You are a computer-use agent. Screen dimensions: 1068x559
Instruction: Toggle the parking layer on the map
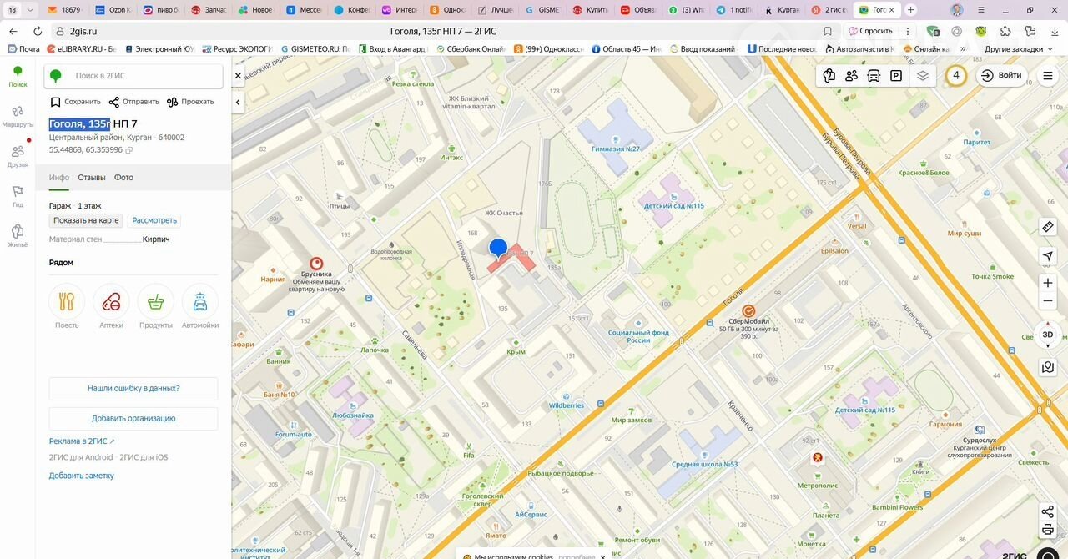point(896,76)
